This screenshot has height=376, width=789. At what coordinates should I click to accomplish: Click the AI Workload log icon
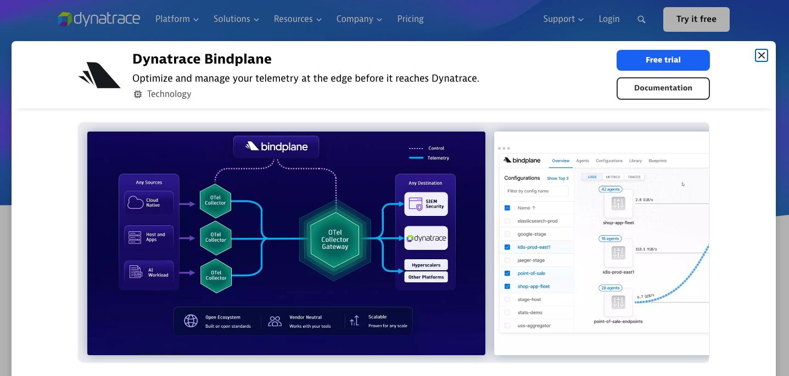(x=135, y=271)
